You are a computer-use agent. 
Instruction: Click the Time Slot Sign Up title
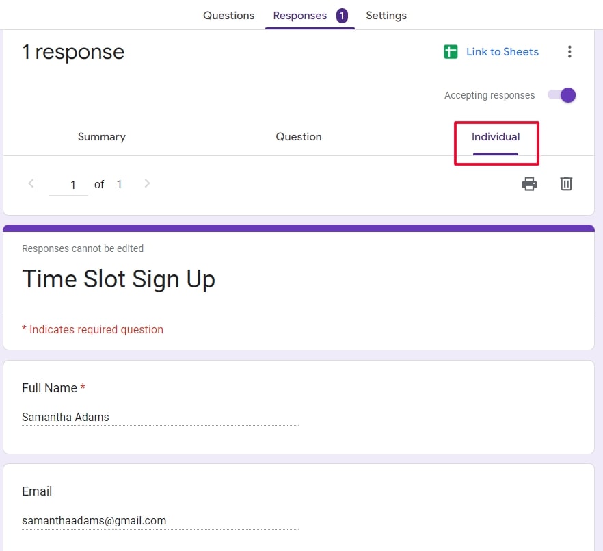118,279
